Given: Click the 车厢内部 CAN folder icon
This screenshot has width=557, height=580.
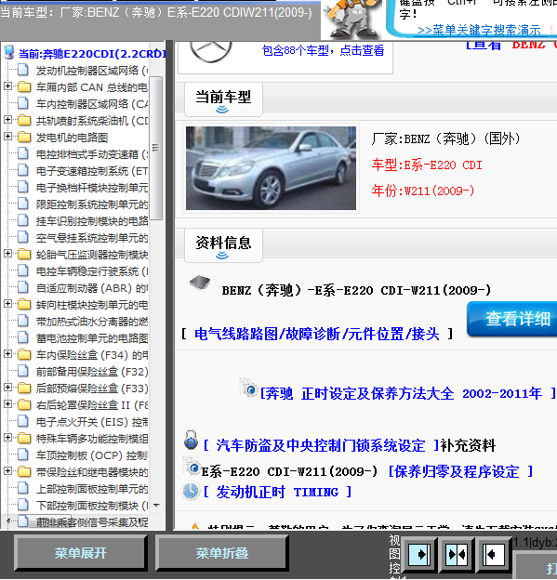Looking at the screenshot, I should 24,87.
